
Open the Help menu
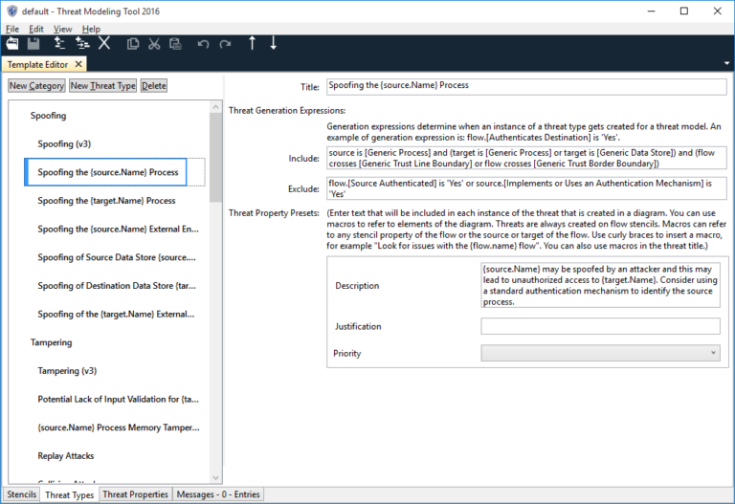(x=91, y=29)
